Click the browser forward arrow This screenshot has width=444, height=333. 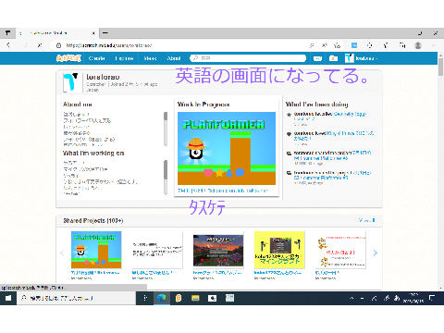(x=26, y=45)
